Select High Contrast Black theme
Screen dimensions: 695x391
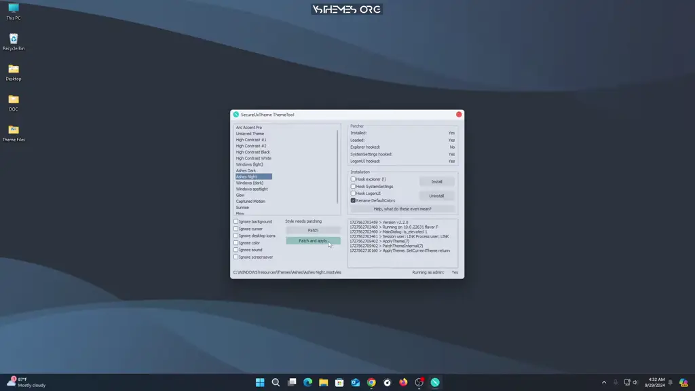pos(252,152)
